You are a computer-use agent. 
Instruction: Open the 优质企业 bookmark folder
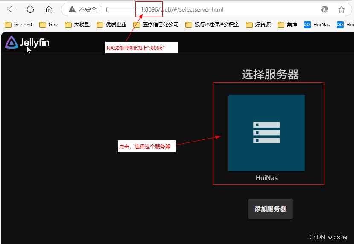(x=111, y=25)
